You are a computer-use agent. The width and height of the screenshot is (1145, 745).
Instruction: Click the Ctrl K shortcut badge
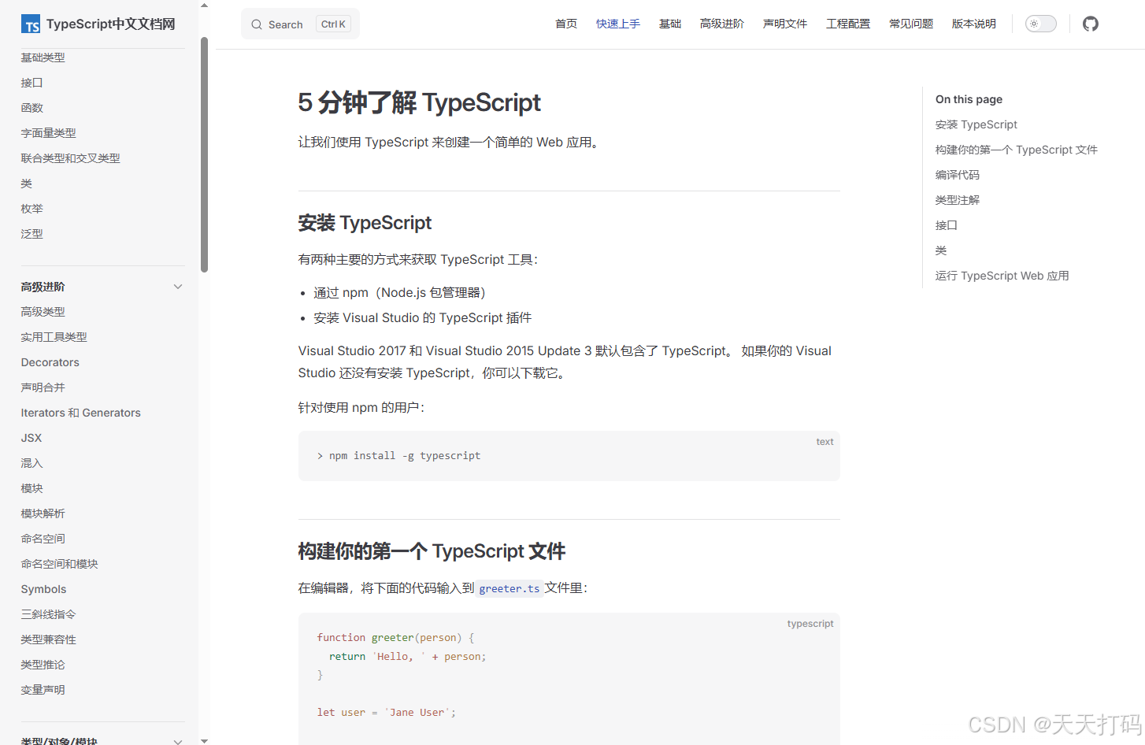tap(333, 24)
